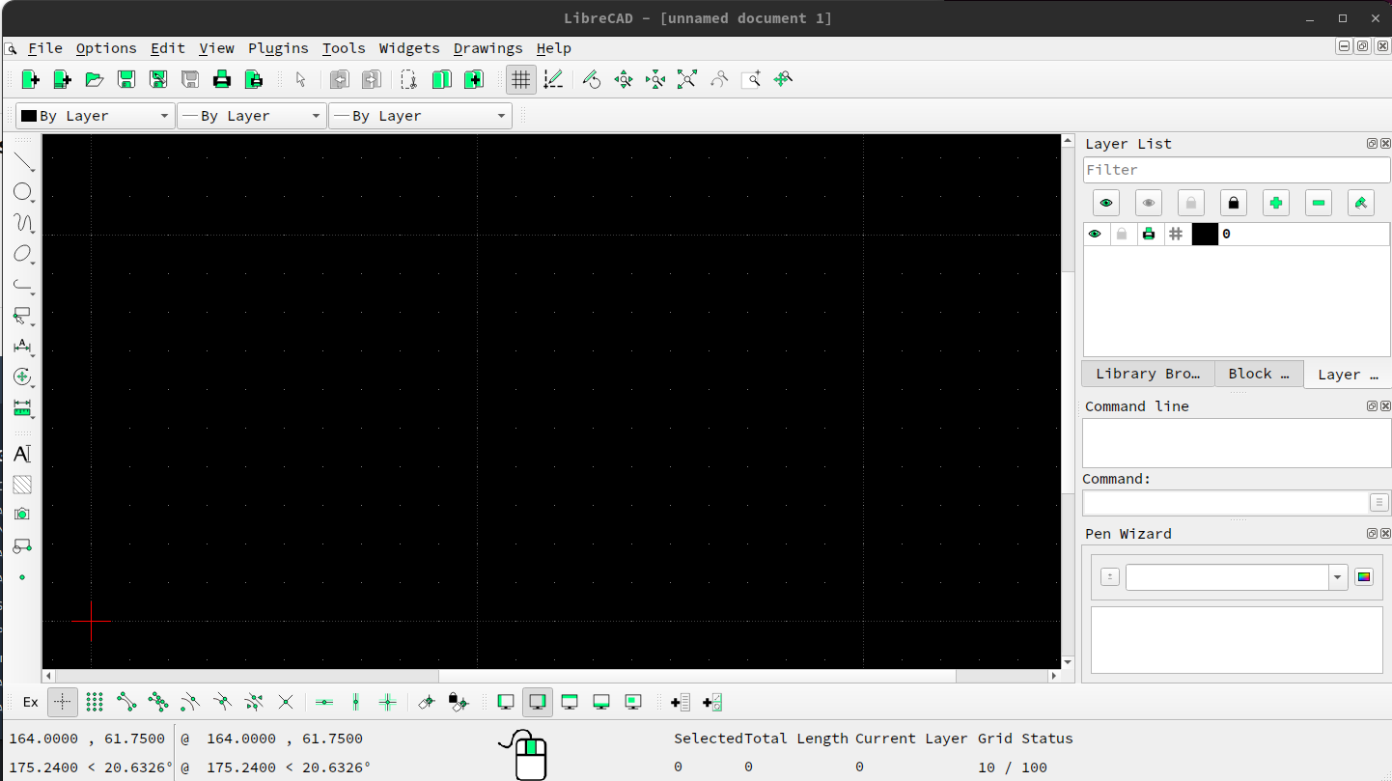
Task: Click the Zoom Out icon
Action: point(655,79)
